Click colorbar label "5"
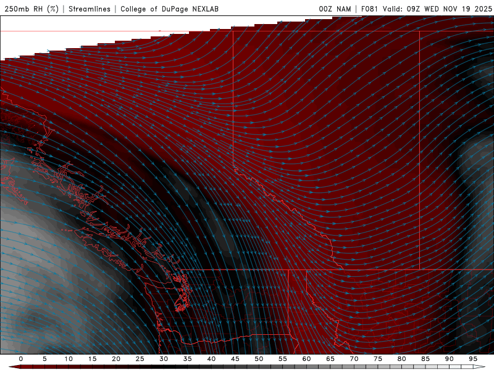Viewport: 494px width, 370px height. pos(44,359)
